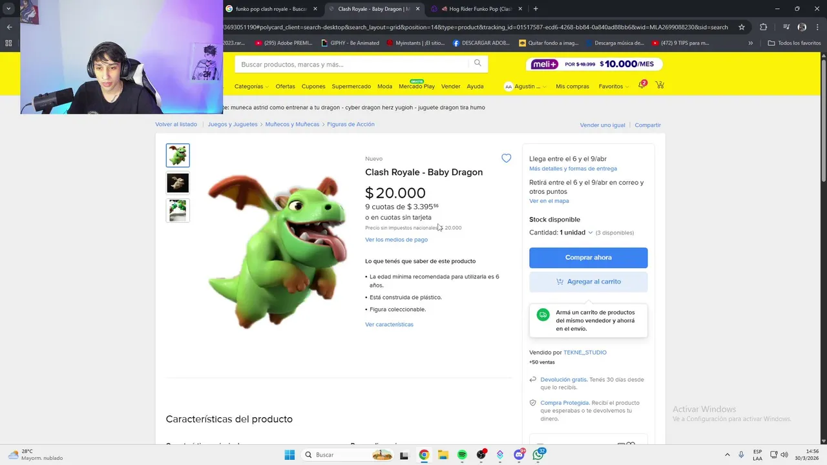Open Chrome from the taskbar

[x=424, y=455]
